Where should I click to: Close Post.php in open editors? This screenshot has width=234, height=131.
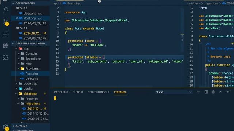17,18
